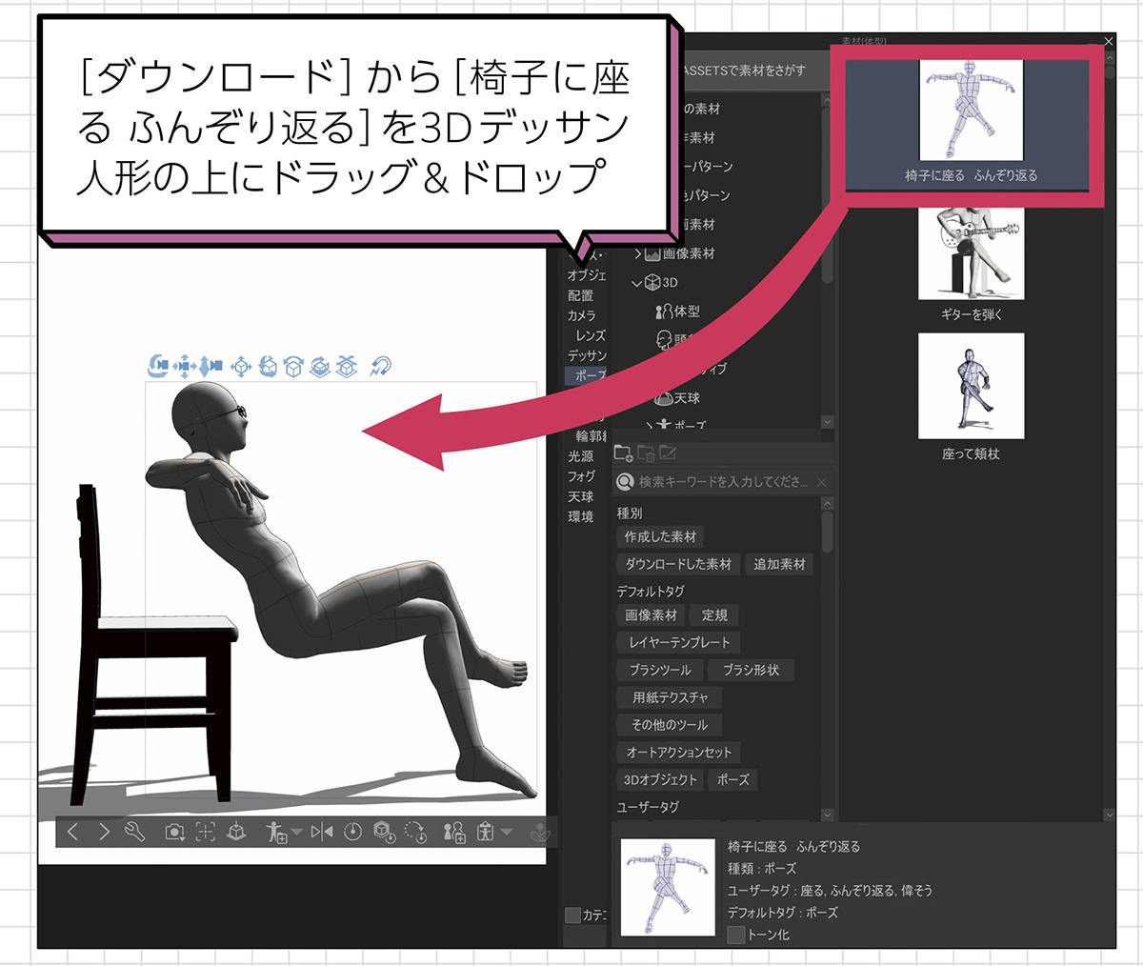Enable the トーン化 checkbox

[735, 935]
